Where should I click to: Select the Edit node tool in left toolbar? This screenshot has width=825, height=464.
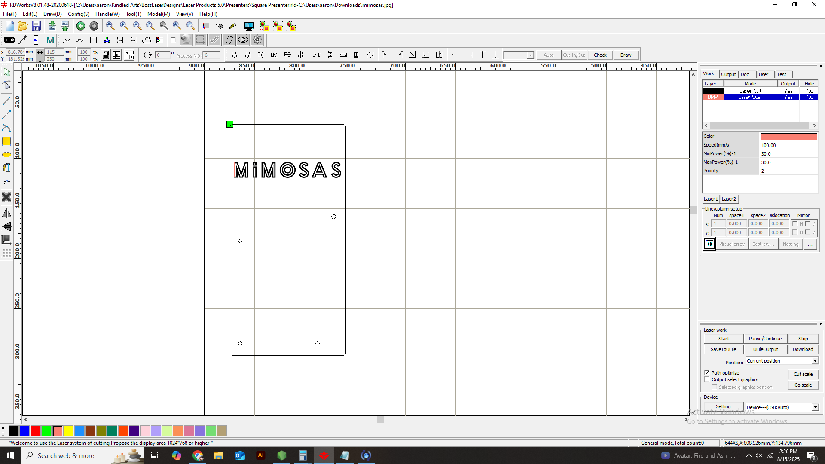click(x=6, y=85)
